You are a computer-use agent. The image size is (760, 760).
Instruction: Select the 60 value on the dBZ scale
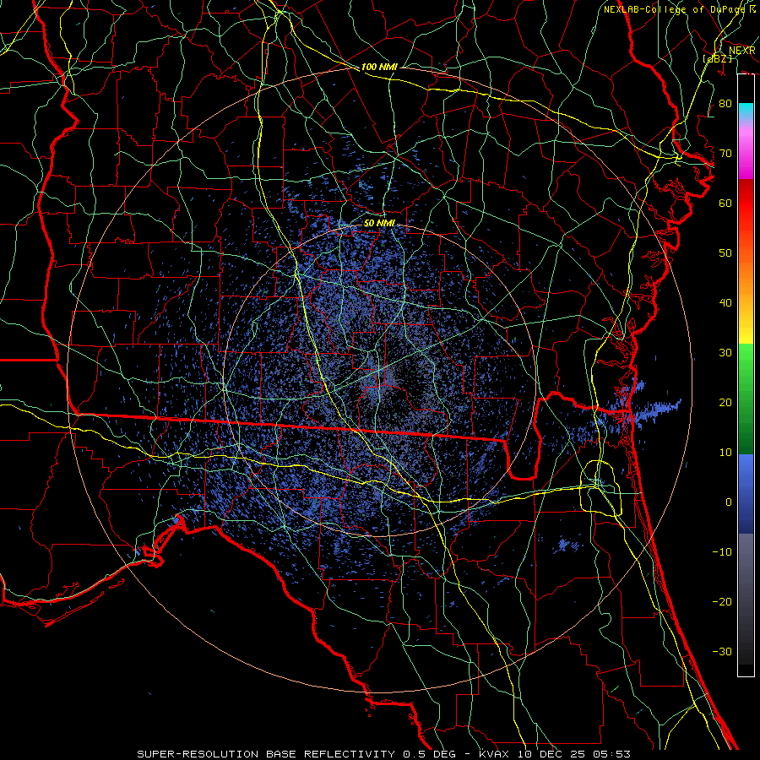pyautogui.click(x=725, y=203)
